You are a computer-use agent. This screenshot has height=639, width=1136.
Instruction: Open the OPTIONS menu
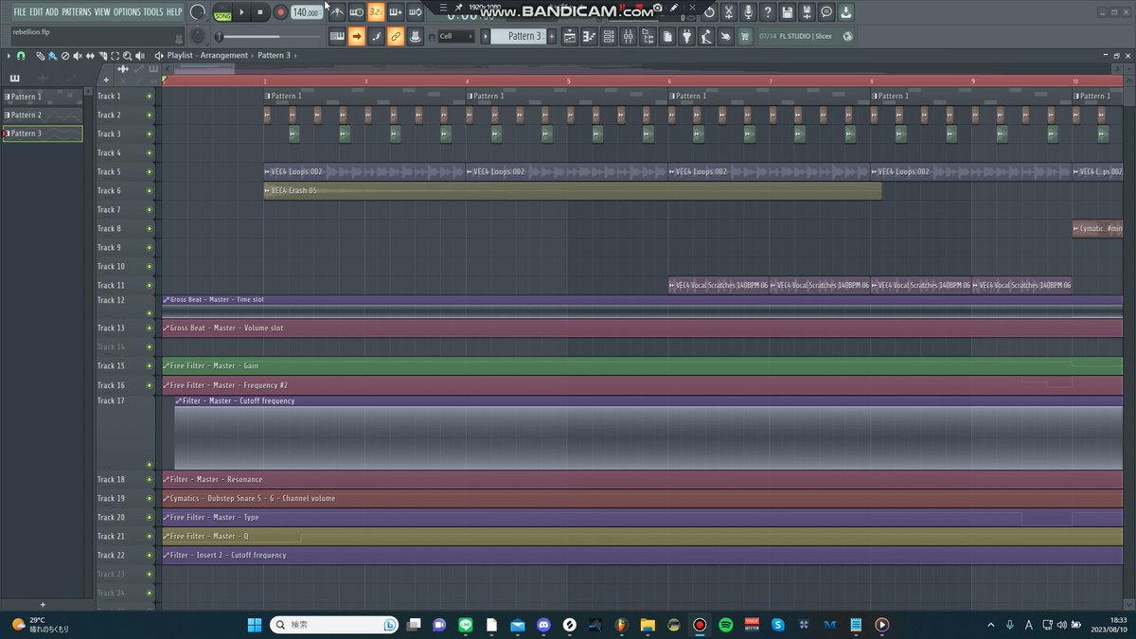pyautogui.click(x=127, y=12)
